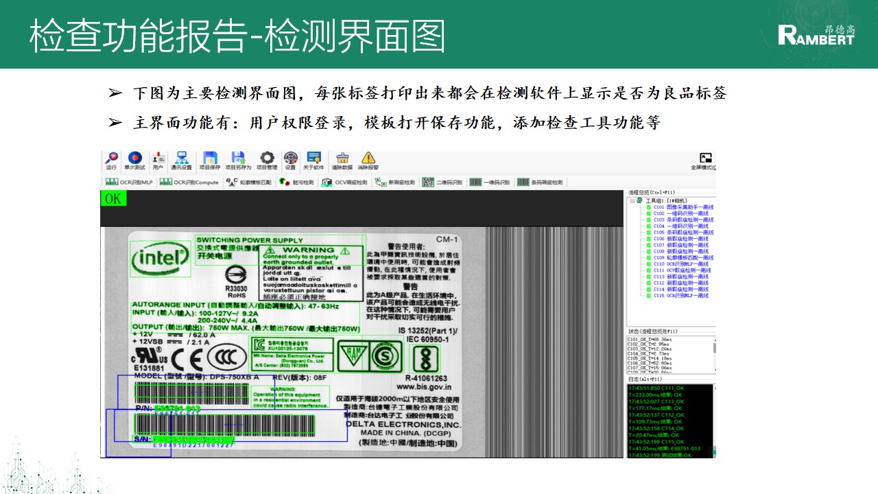Open the 用户 user login icon

158,161
